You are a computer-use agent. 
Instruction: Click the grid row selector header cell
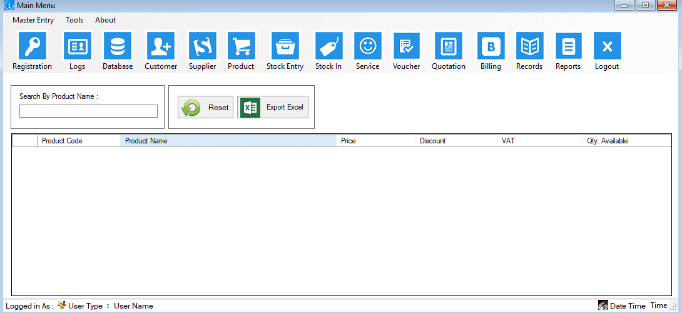pyautogui.click(x=24, y=141)
